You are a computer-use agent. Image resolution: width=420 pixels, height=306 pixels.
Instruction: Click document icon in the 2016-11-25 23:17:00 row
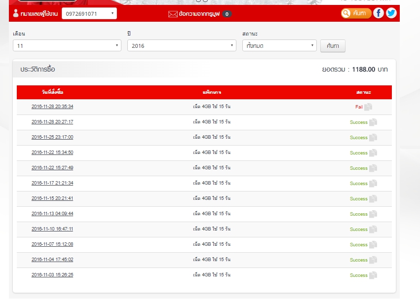point(373,138)
